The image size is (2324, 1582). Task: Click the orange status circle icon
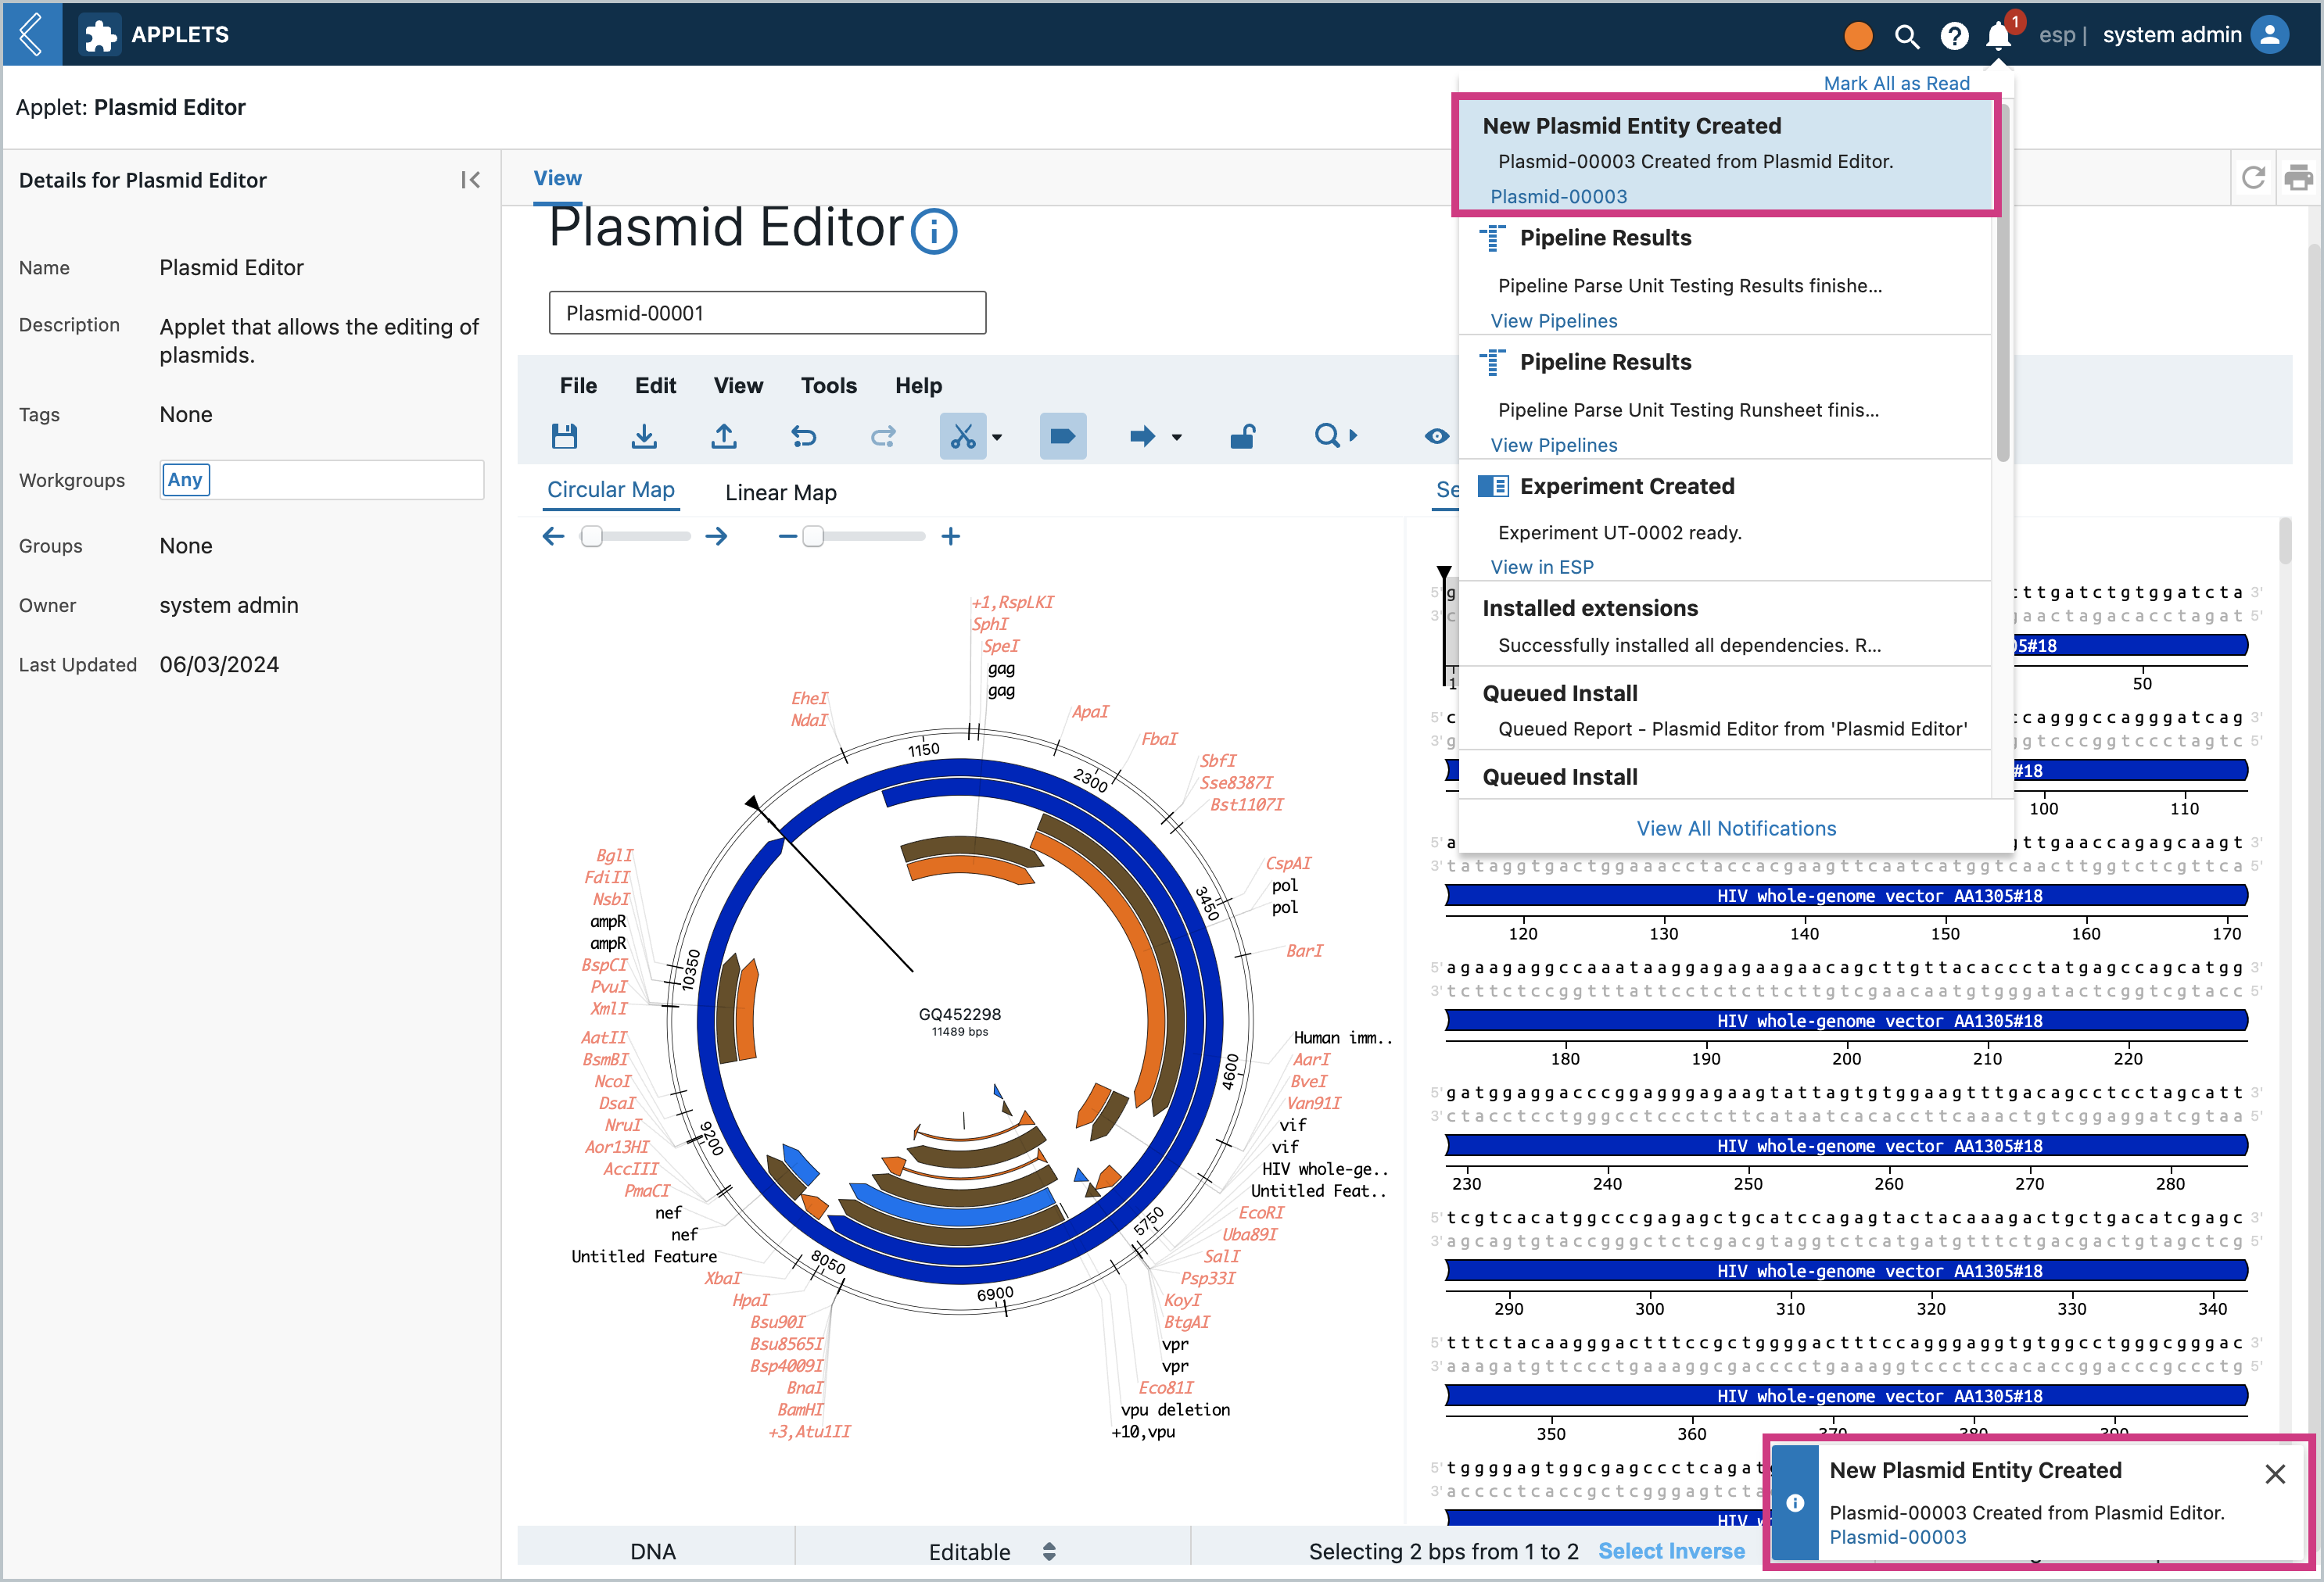[1857, 36]
